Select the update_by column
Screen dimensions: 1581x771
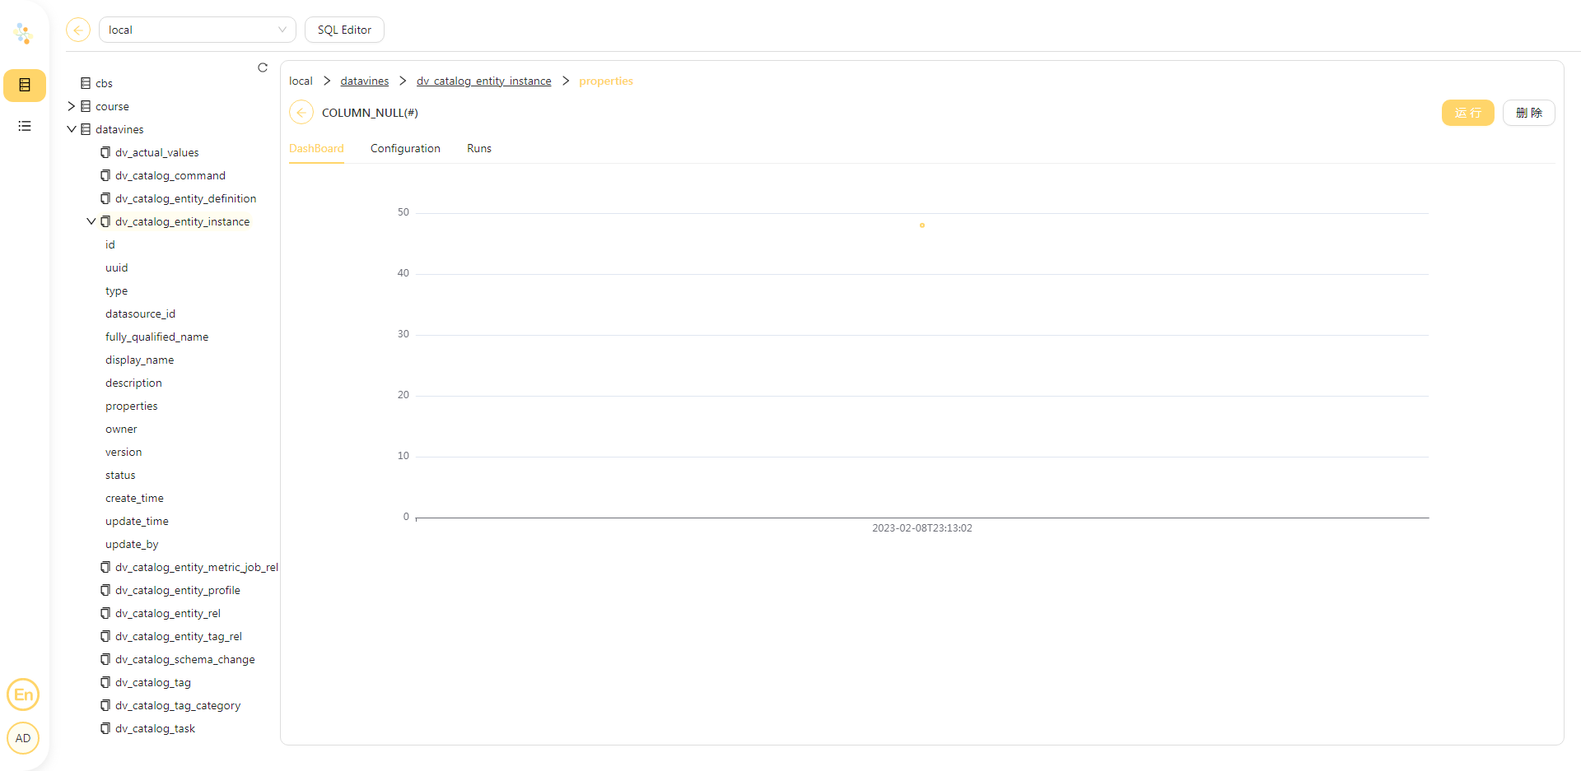tap(132, 544)
